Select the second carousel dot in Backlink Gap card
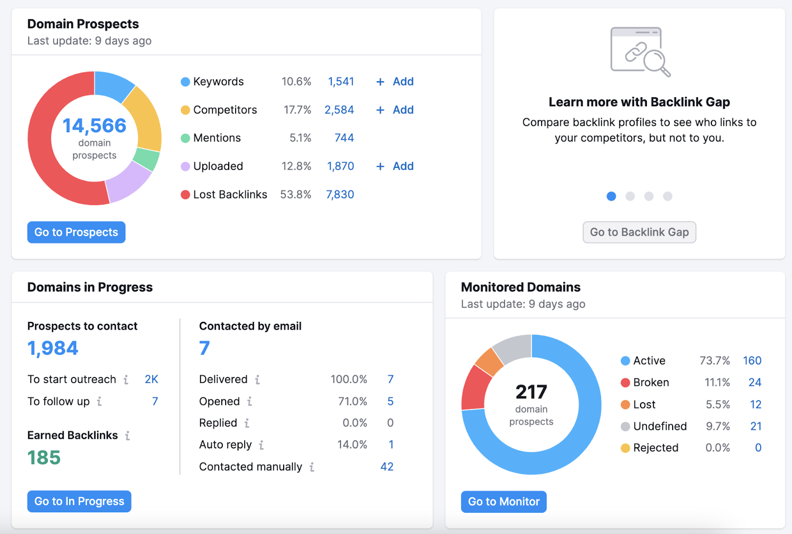792x534 pixels. pyautogui.click(x=630, y=196)
